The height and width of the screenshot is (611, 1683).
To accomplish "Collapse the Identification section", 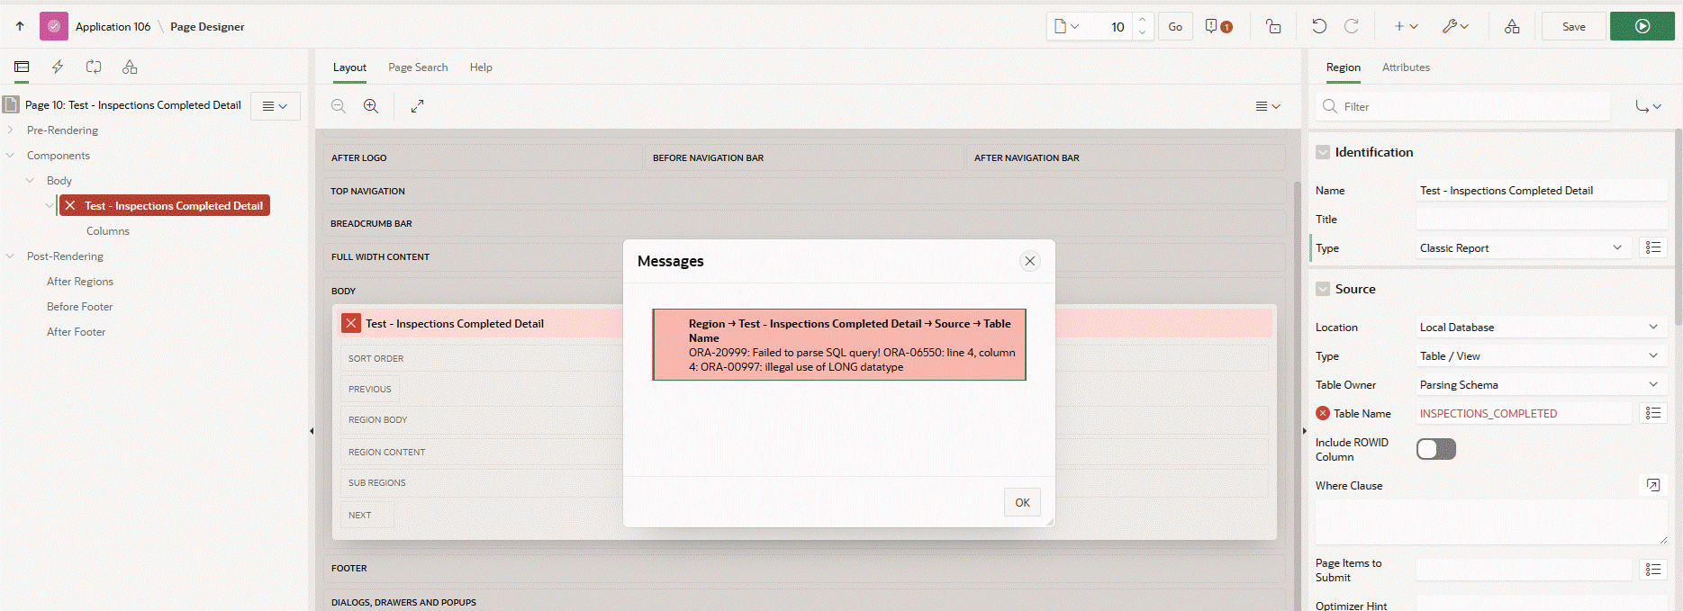I will (1323, 152).
